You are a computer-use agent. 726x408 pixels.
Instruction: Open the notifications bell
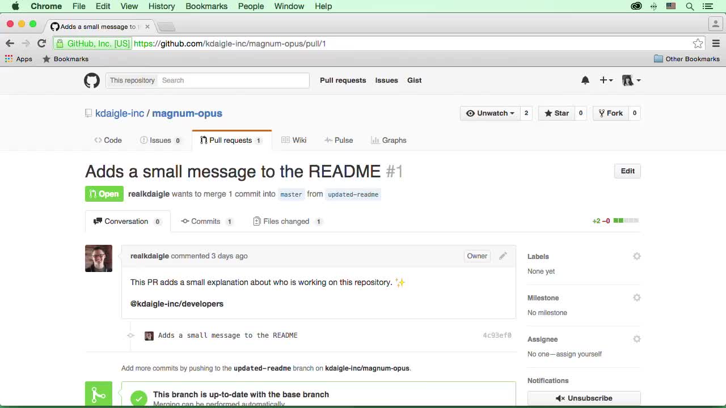pyautogui.click(x=585, y=80)
